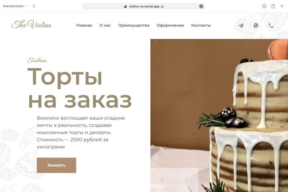Viewport: 288px width, 192px height.
Task: Click the page options ellipsis in address bar
Action: (x=201, y=6)
